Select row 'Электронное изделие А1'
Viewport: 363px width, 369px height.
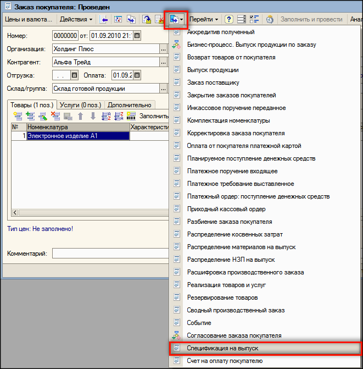click(x=78, y=136)
